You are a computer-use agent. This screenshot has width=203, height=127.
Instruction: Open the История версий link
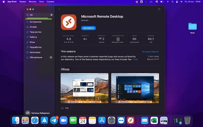tap(150, 52)
